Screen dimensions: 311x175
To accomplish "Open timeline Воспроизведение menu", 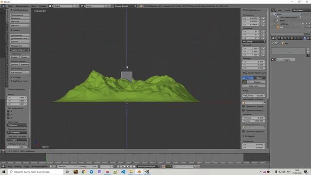I will (39, 166).
